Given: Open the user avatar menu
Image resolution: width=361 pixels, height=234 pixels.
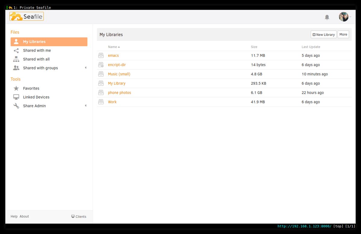Looking at the screenshot, I should coord(344,17).
